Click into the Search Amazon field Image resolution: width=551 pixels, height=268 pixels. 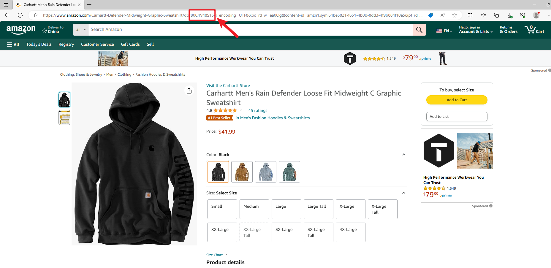[x=249, y=30]
